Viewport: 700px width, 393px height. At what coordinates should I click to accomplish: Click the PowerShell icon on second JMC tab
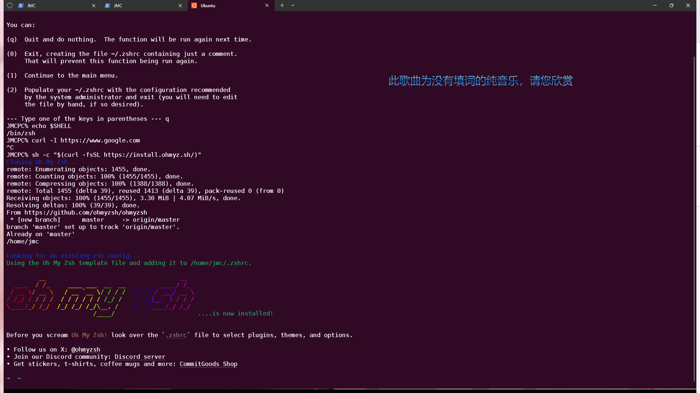[x=108, y=5]
